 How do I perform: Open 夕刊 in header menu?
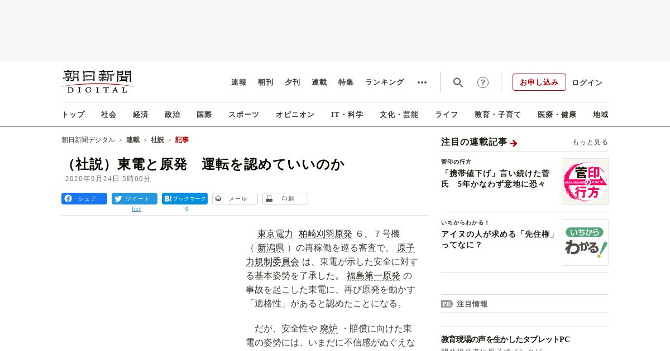point(293,82)
